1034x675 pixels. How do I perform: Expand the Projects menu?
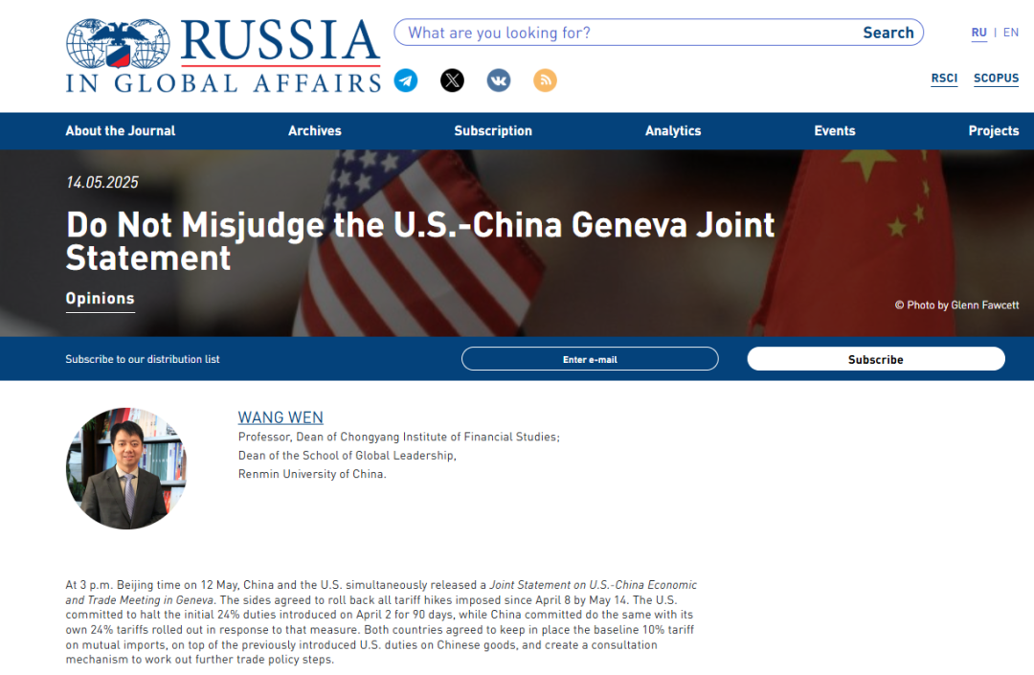point(993,131)
